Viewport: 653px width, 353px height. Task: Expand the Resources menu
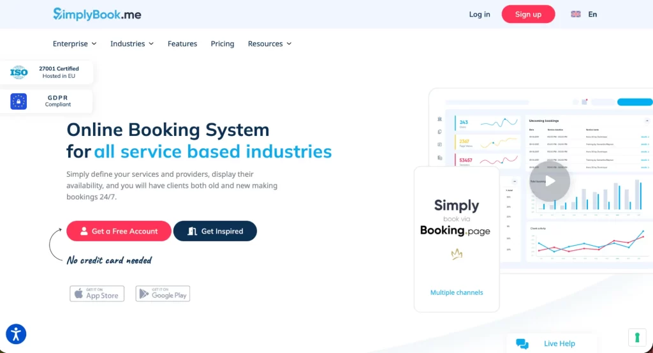pos(270,44)
